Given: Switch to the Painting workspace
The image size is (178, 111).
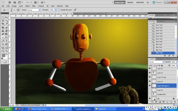Looking at the screenshot, I should click(x=140, y=2).
